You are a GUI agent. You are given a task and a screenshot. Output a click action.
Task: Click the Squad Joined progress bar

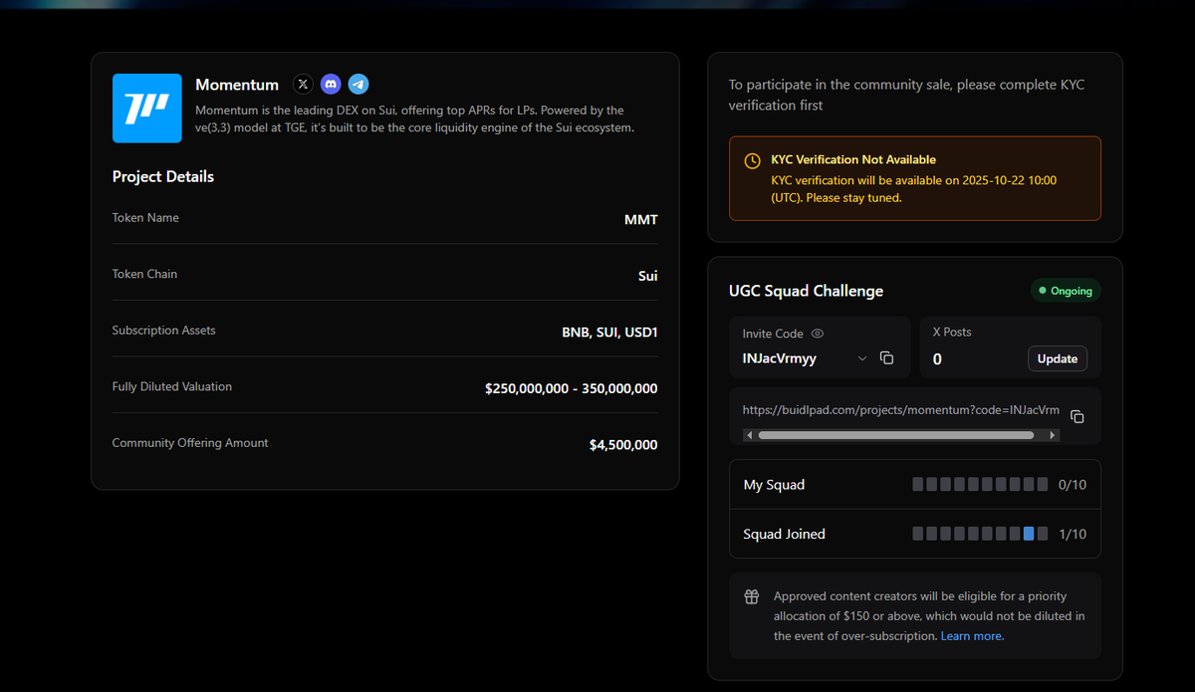click(981, 534)
